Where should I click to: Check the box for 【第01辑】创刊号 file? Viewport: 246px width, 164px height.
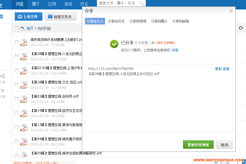tap(16, 99)
